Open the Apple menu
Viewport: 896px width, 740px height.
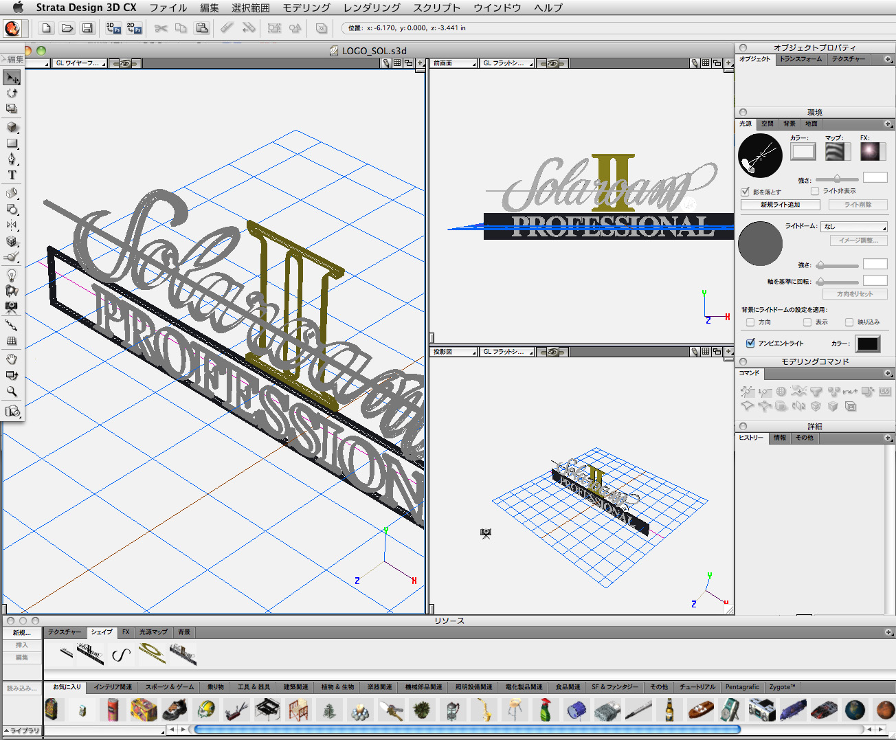tap(18, 8)
